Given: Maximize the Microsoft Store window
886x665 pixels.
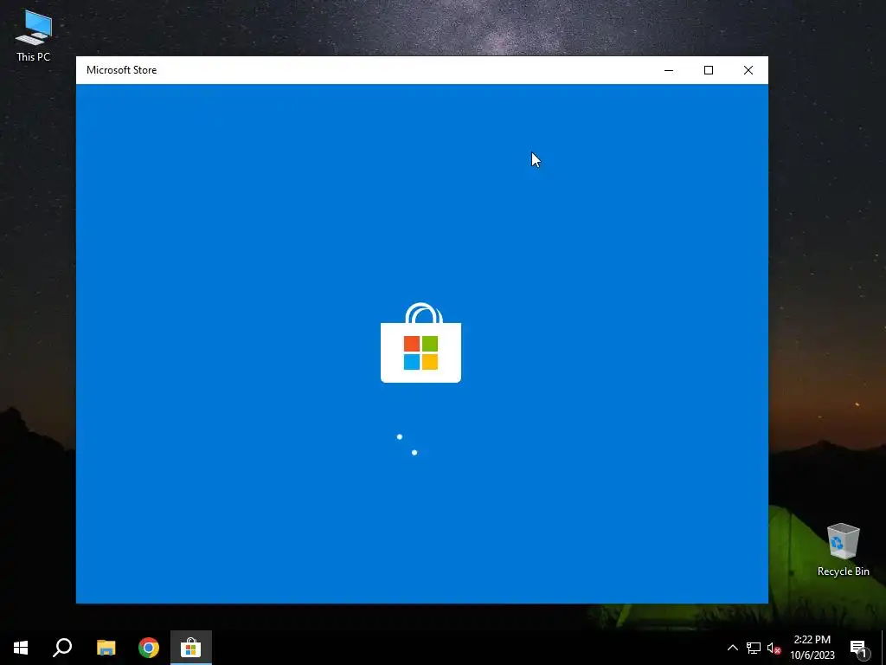Looking at the screenshot, I should (709, 70).
